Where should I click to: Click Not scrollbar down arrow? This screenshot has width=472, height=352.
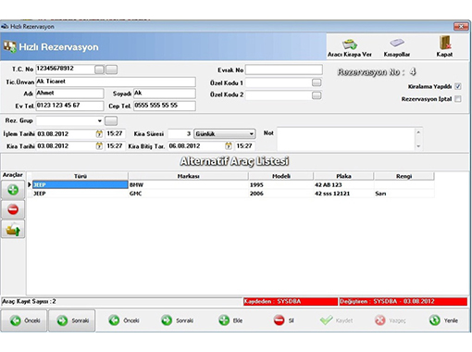418,146
